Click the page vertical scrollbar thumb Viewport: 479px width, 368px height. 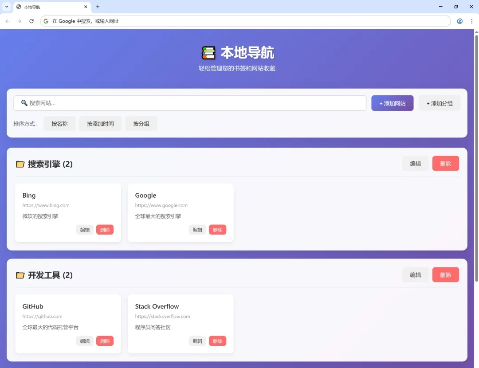tap(476, 158)
